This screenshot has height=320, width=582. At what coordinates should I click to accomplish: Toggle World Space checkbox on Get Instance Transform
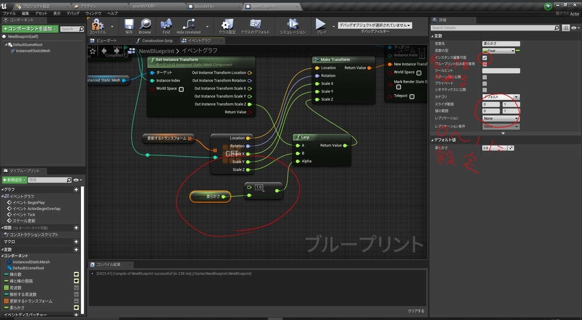(181, 89)
